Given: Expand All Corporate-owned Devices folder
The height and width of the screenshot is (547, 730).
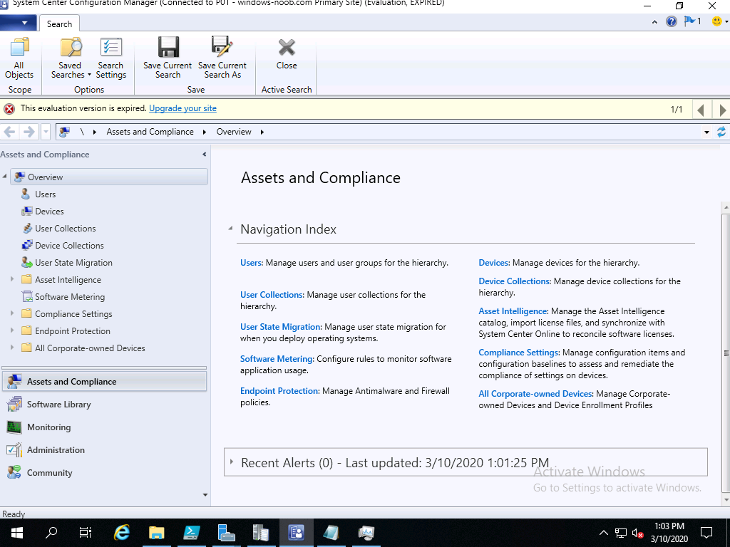Looking at the screenshot, I should tap(12, 348).
